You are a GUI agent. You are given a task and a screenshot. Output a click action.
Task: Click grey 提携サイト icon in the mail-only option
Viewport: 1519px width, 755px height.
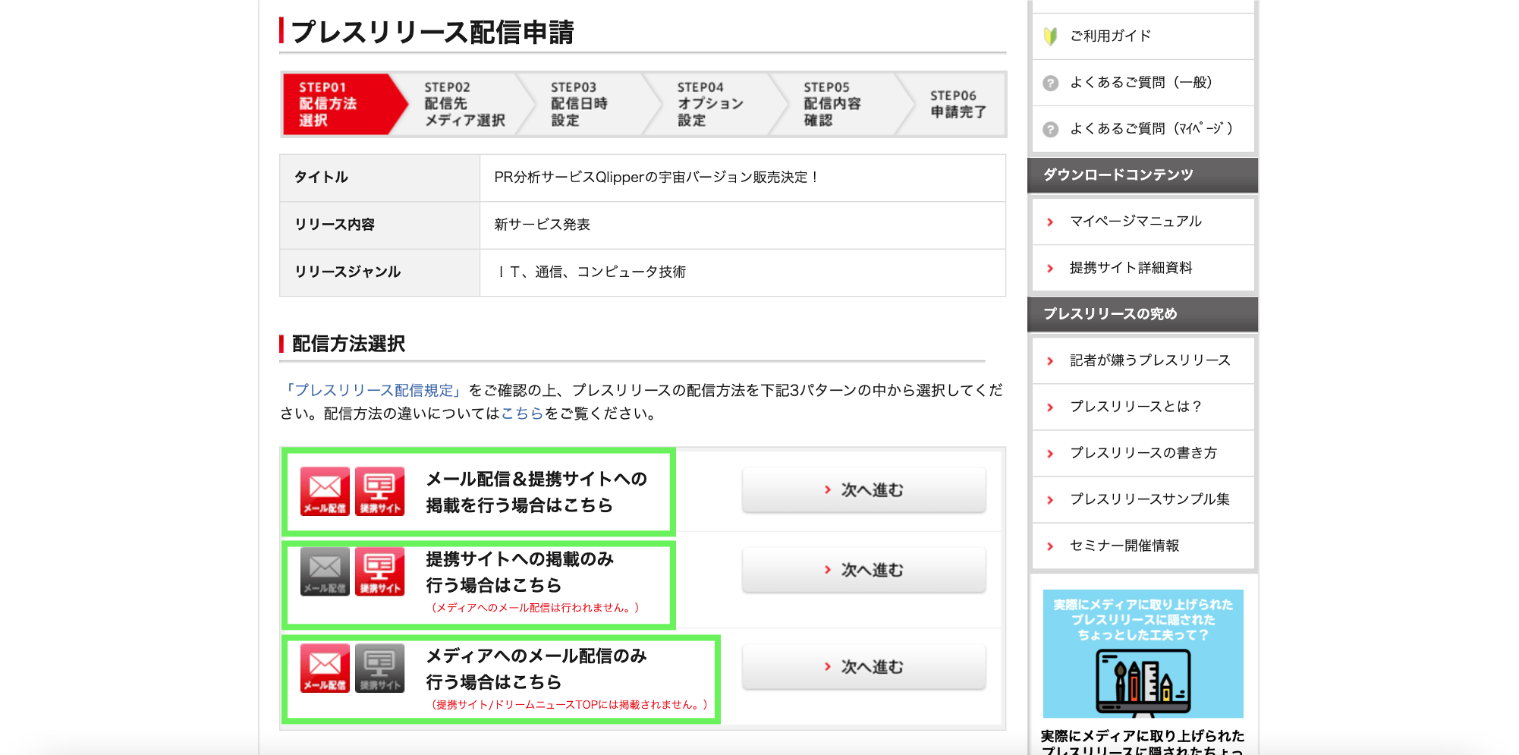point(379,668)
